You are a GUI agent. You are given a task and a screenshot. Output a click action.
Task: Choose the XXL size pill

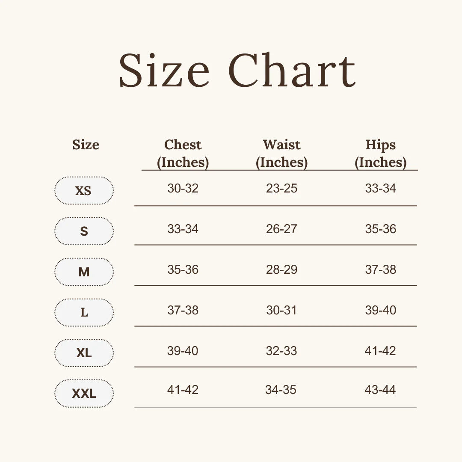(84, 394)
